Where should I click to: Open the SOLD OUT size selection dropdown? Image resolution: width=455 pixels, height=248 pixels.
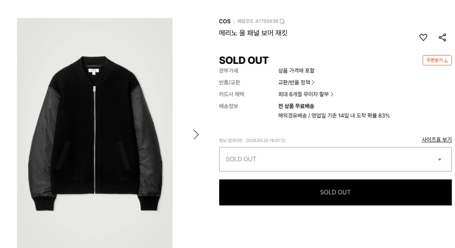[335, 159]
